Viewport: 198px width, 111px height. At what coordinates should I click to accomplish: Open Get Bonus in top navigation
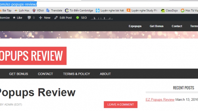156,26
